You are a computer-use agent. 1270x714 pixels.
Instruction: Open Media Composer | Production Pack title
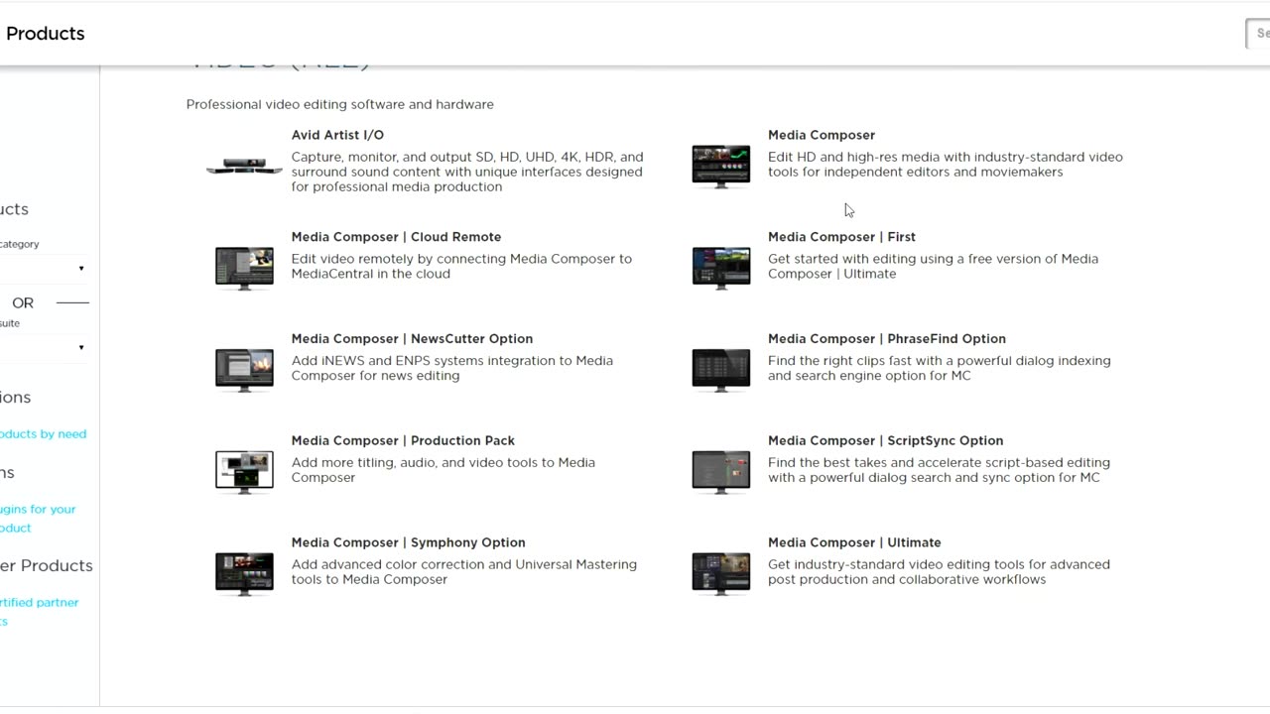pyautogui.click(x=403, y=440)
